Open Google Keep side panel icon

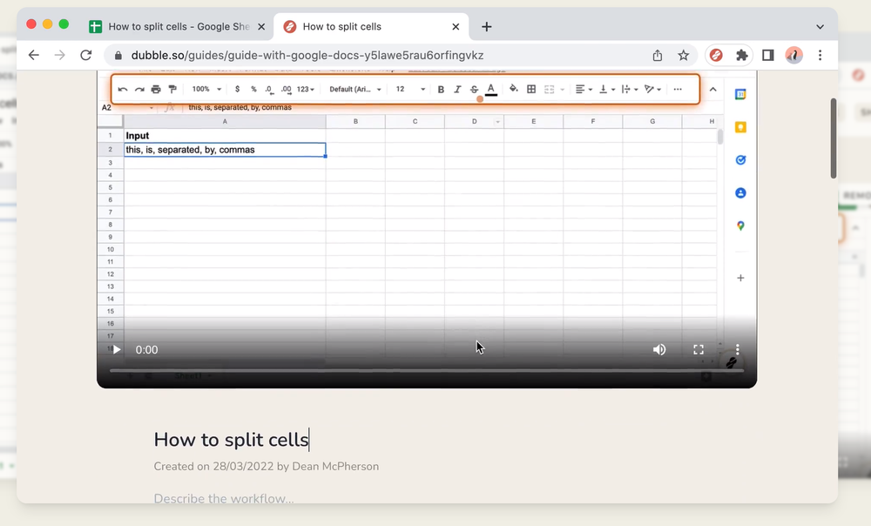pyautogui.click(x=740, y=127)
